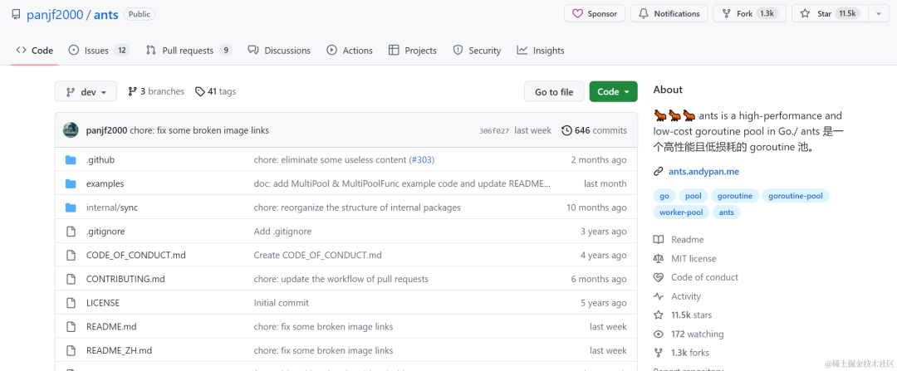897x371 pixels.
Task: Open the 'Initial commit' message link
Action: [x=282, y=303]
